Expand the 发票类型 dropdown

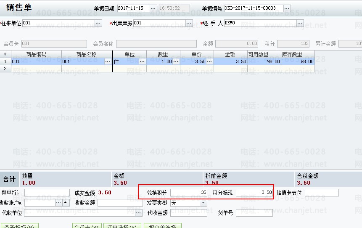(x=203, y=203)
